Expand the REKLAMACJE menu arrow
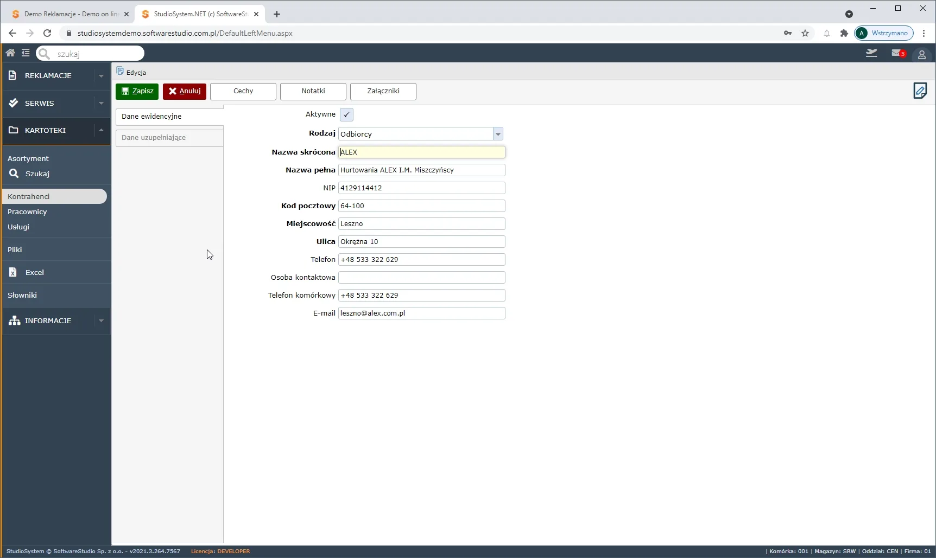The image size is (936, 558). click(101, 76)
